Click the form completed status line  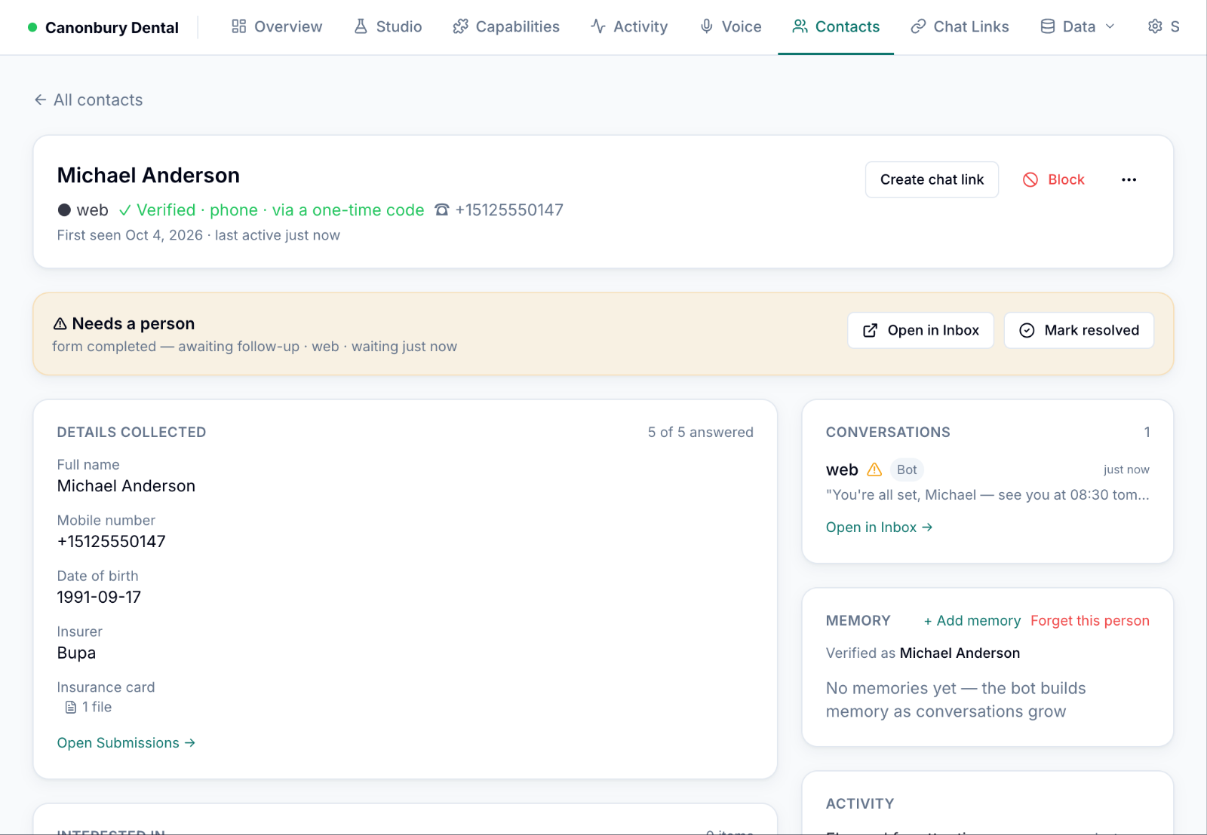click(x=254, y=347)
